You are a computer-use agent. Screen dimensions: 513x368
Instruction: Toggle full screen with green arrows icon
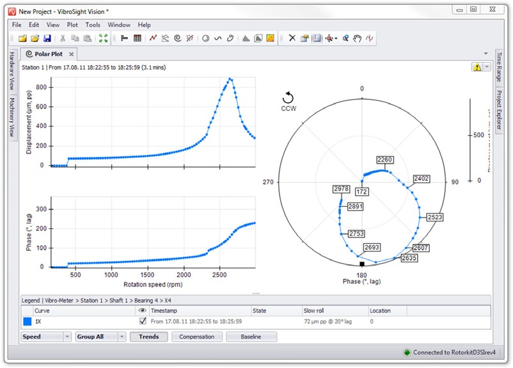[x=103, y=38]
